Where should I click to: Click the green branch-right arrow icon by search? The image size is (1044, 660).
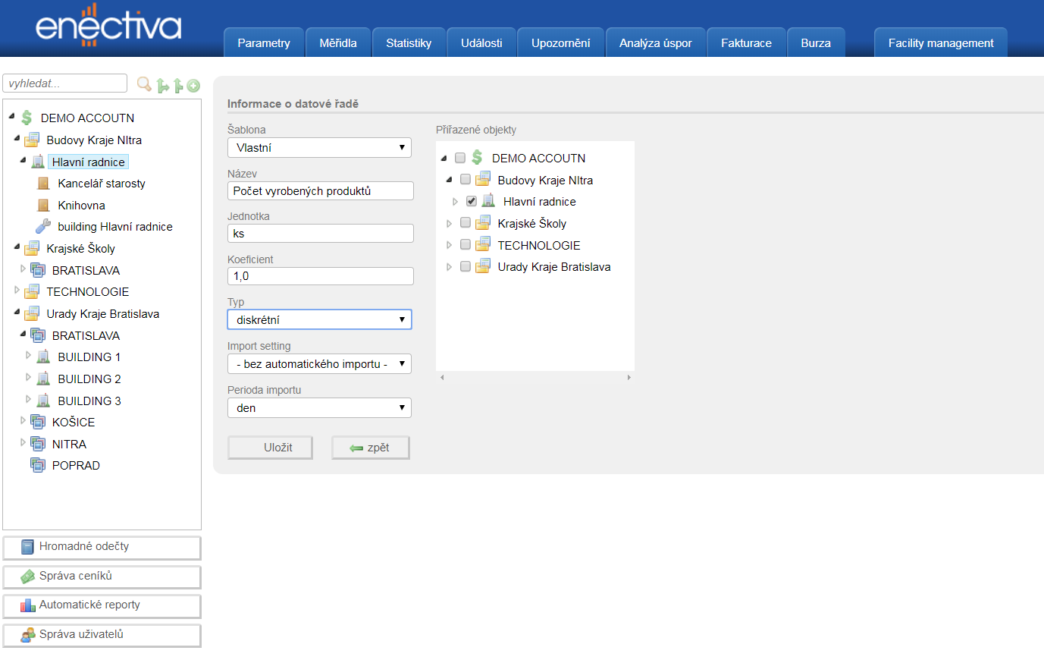(162, 86)
